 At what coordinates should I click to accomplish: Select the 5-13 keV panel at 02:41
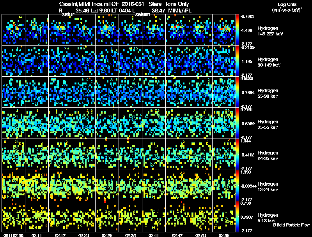click(x=154, y=217)
